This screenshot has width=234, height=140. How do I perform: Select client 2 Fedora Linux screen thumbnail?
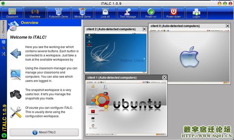click(116, 53)
